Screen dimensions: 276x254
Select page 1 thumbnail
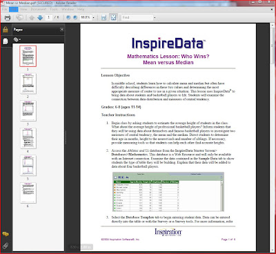28,56
